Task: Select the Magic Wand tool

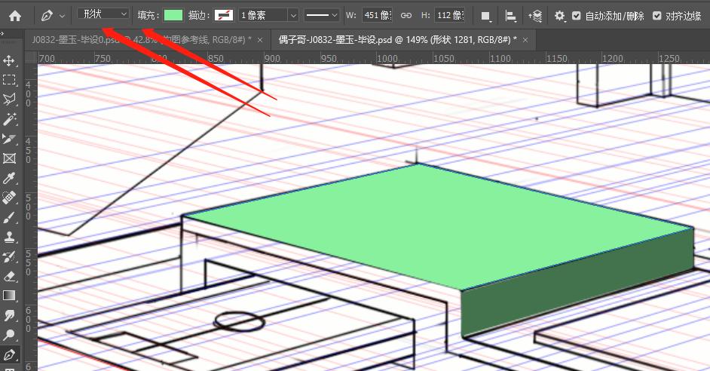Action: click(10, 119)
